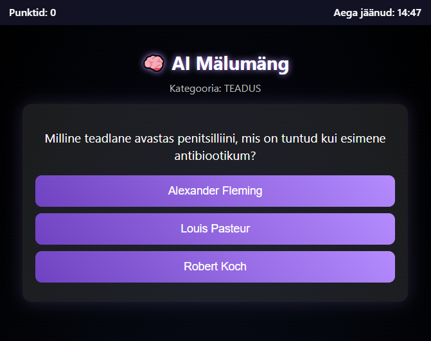
Task: Click the "TEADUS" category name
Action: [x=242, y=89]
